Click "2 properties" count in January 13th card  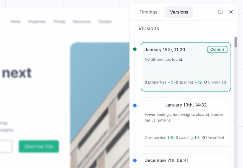[155, 137]
